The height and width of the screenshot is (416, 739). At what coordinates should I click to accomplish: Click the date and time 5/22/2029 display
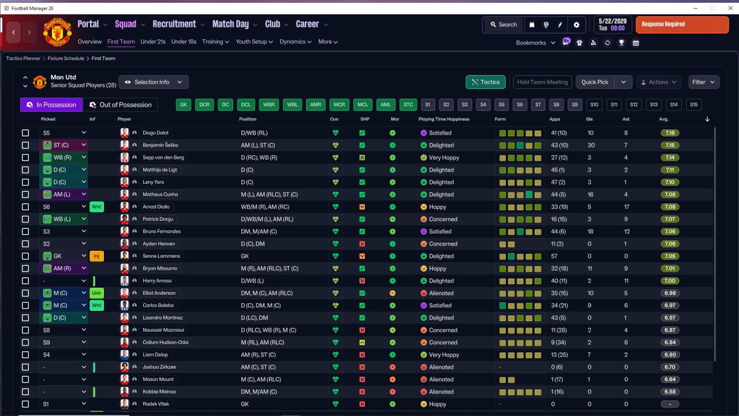(612, 25)
